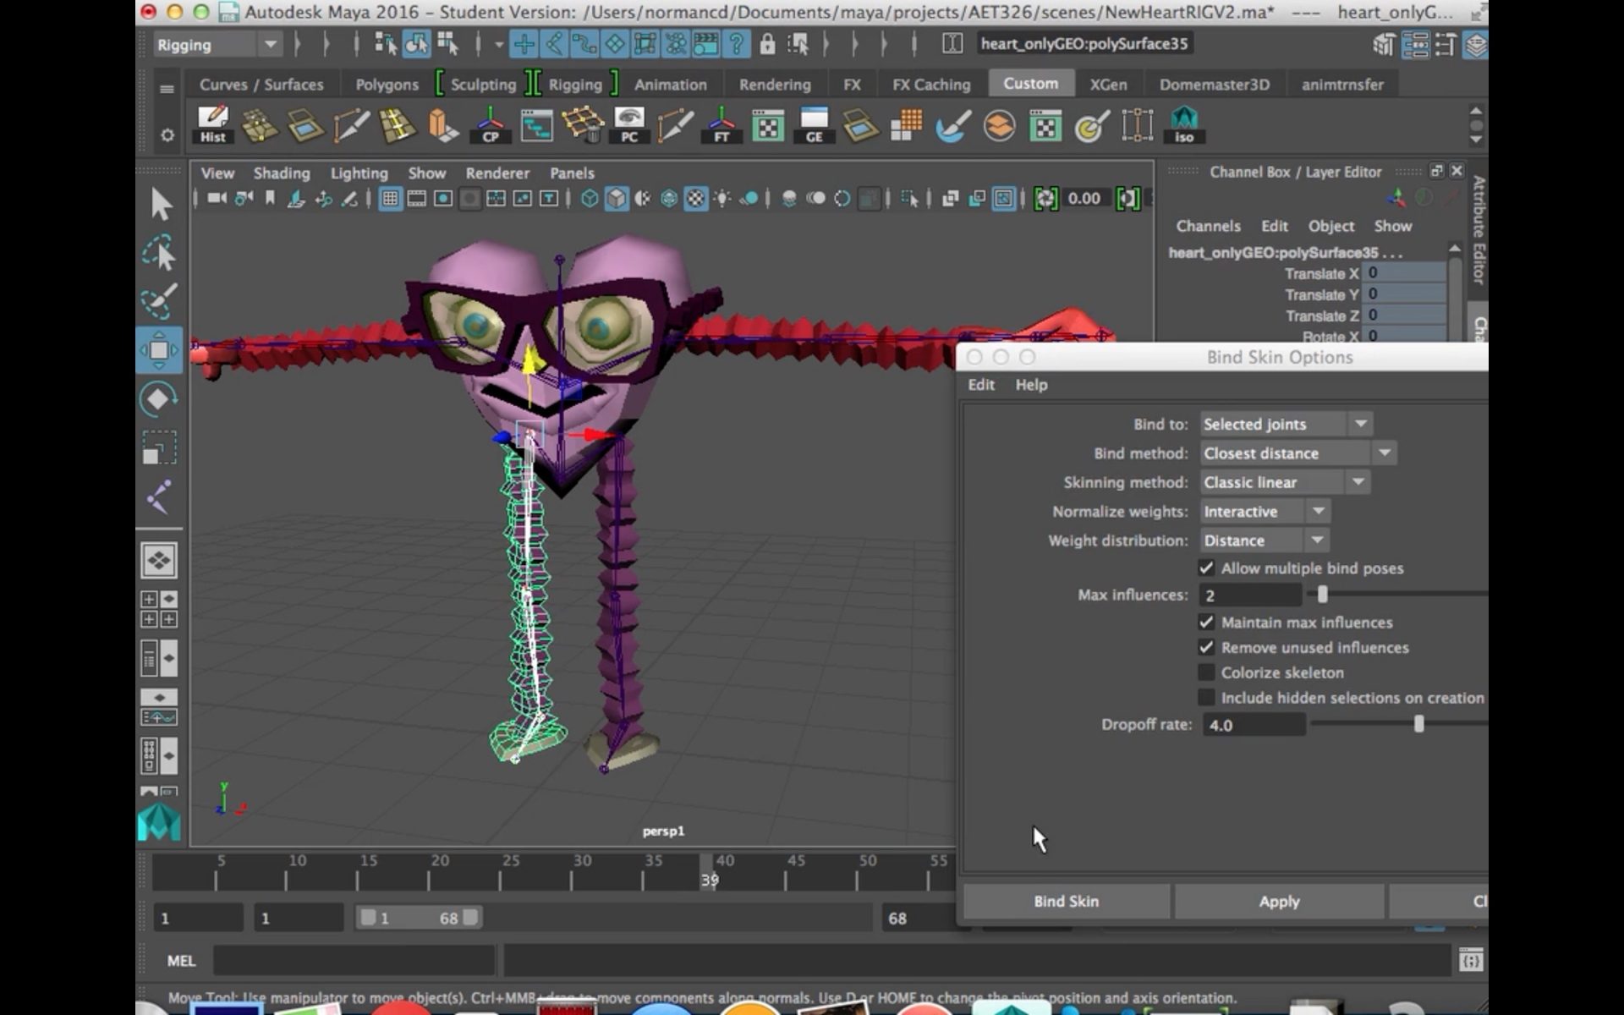Open the Rigging menu tab
1624x1015 pixels.
(574, 85)
